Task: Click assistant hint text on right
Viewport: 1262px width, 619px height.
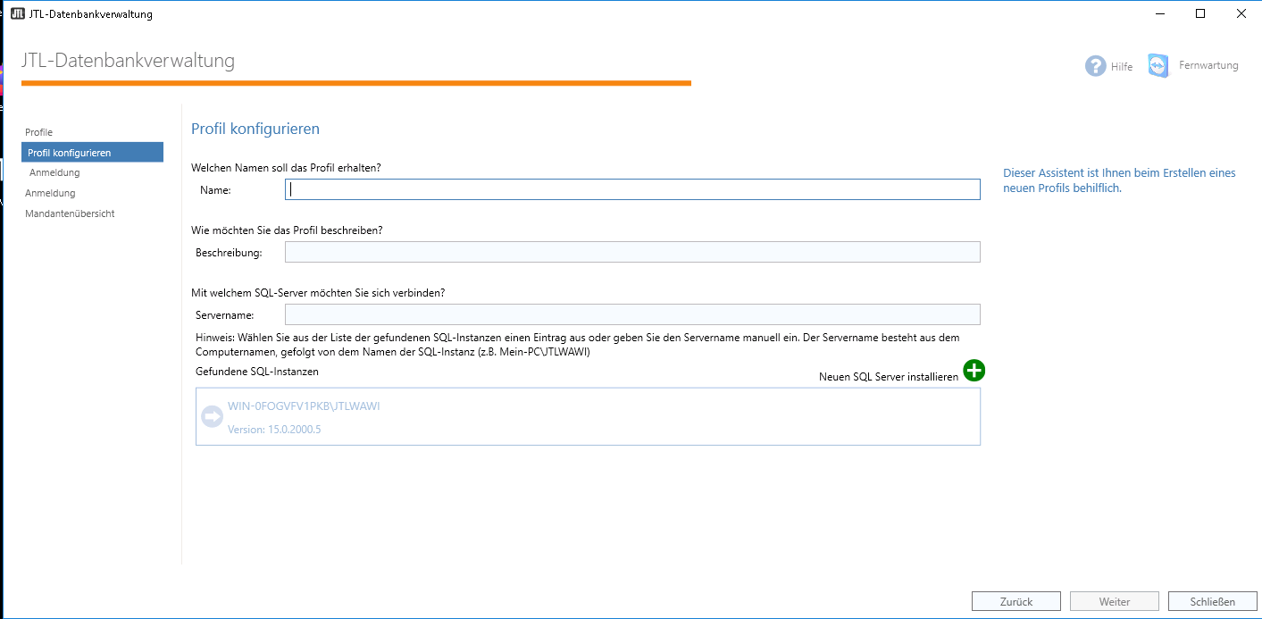Action: click(x=1119, y=180)
